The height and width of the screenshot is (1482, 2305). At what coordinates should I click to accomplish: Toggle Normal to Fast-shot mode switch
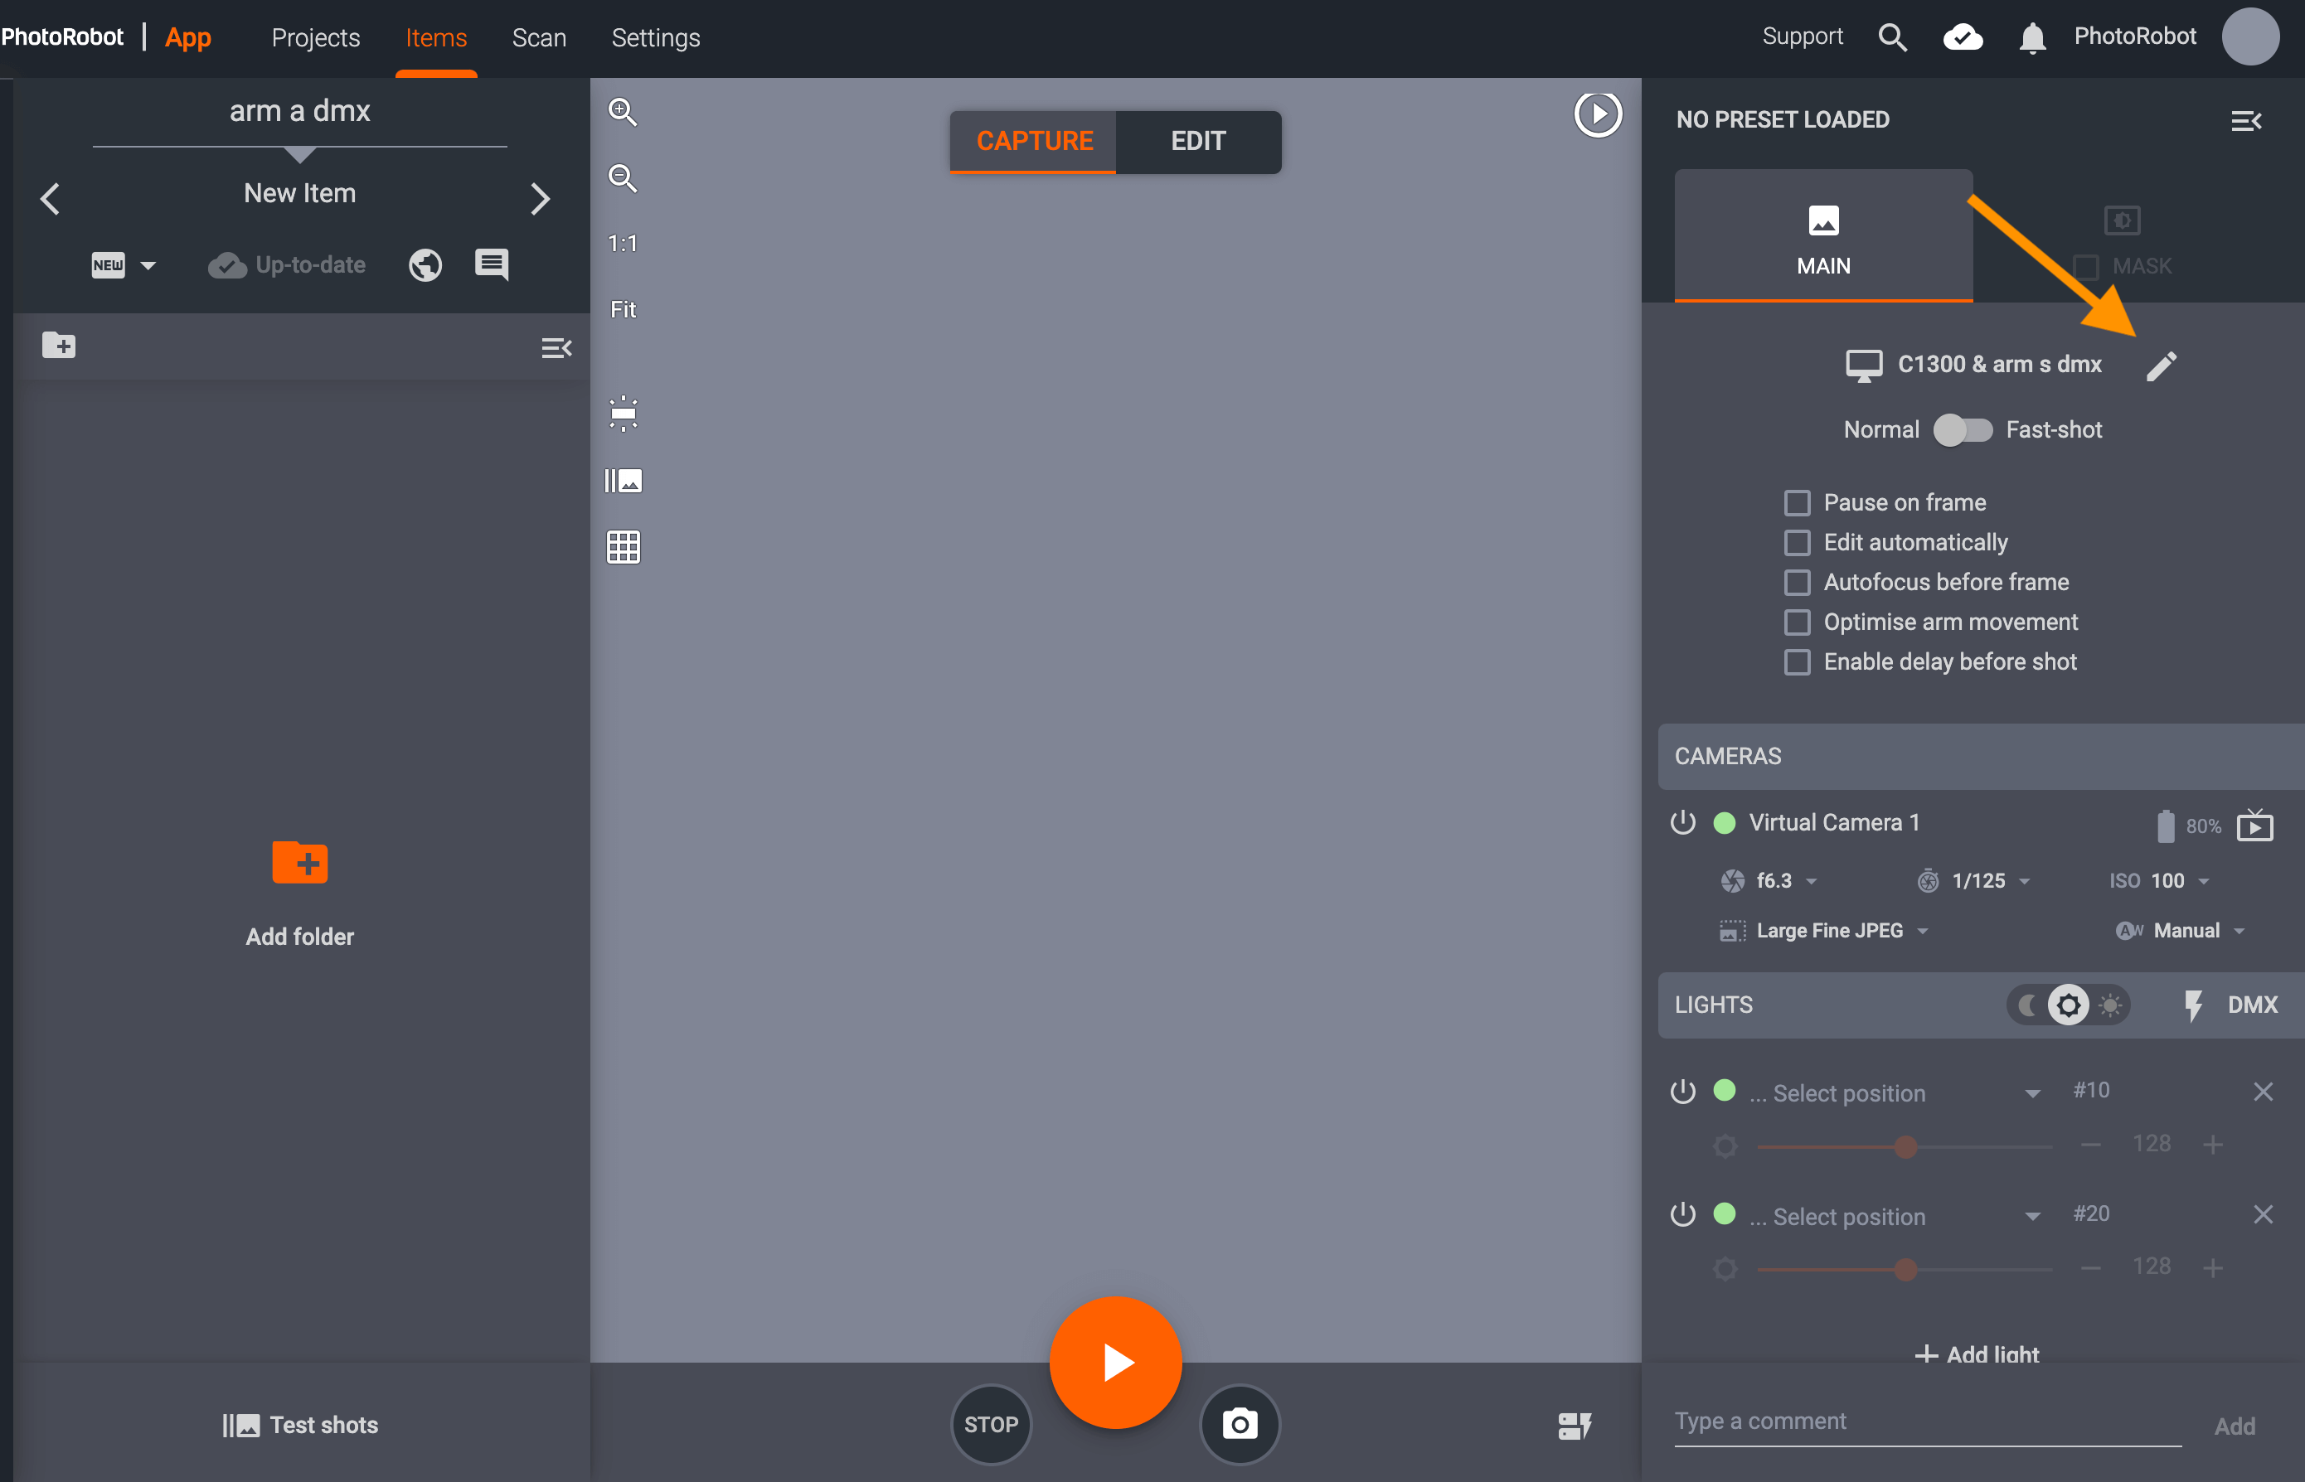(1963, 430)
